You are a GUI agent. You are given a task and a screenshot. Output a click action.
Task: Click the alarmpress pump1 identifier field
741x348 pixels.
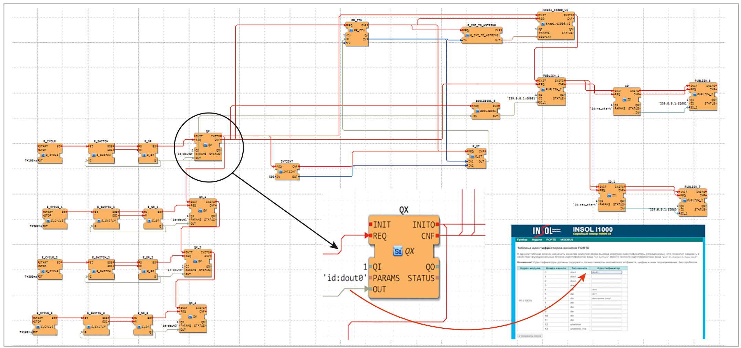tap(606, 298)
